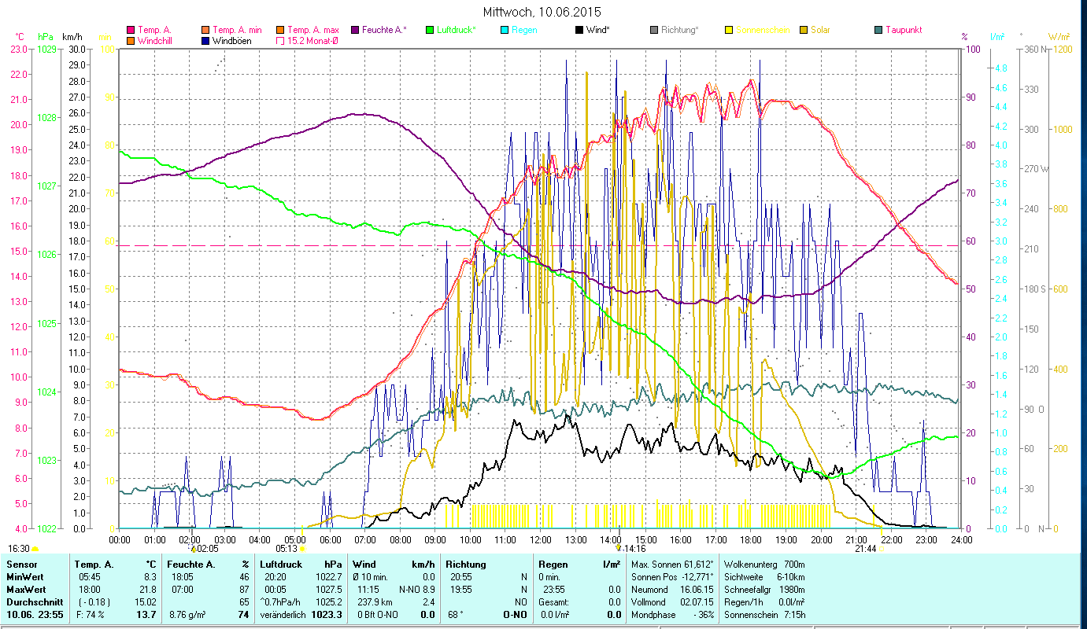Click the 21:44 time marker below the axis

[x=867, y=549]
